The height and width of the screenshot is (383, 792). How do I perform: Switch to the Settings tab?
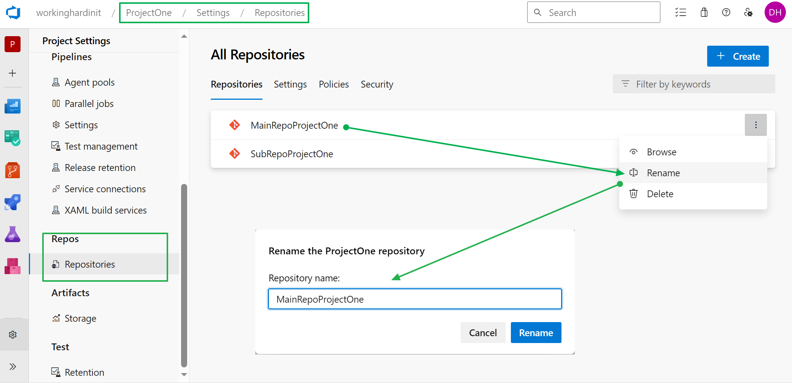point(290,84)
